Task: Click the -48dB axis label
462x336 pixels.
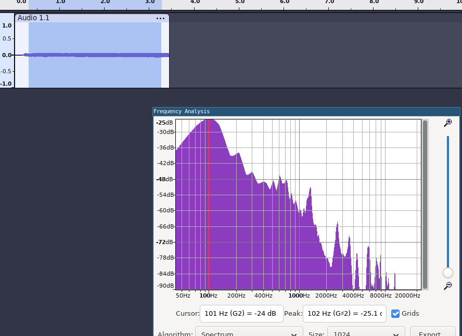Action: 164,179
